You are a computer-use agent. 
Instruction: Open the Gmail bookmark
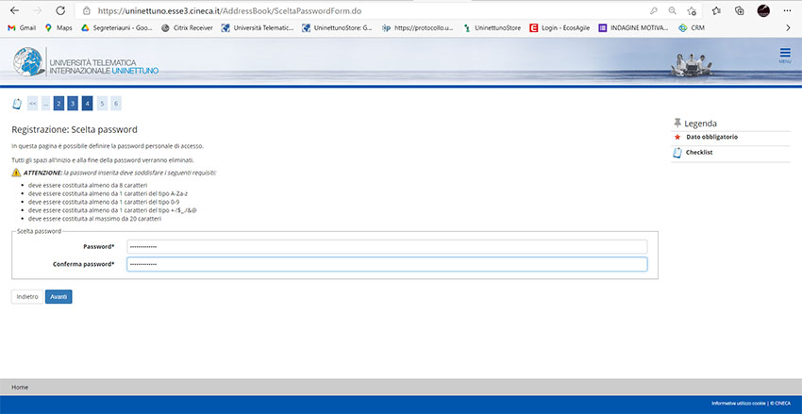(21, 28)
